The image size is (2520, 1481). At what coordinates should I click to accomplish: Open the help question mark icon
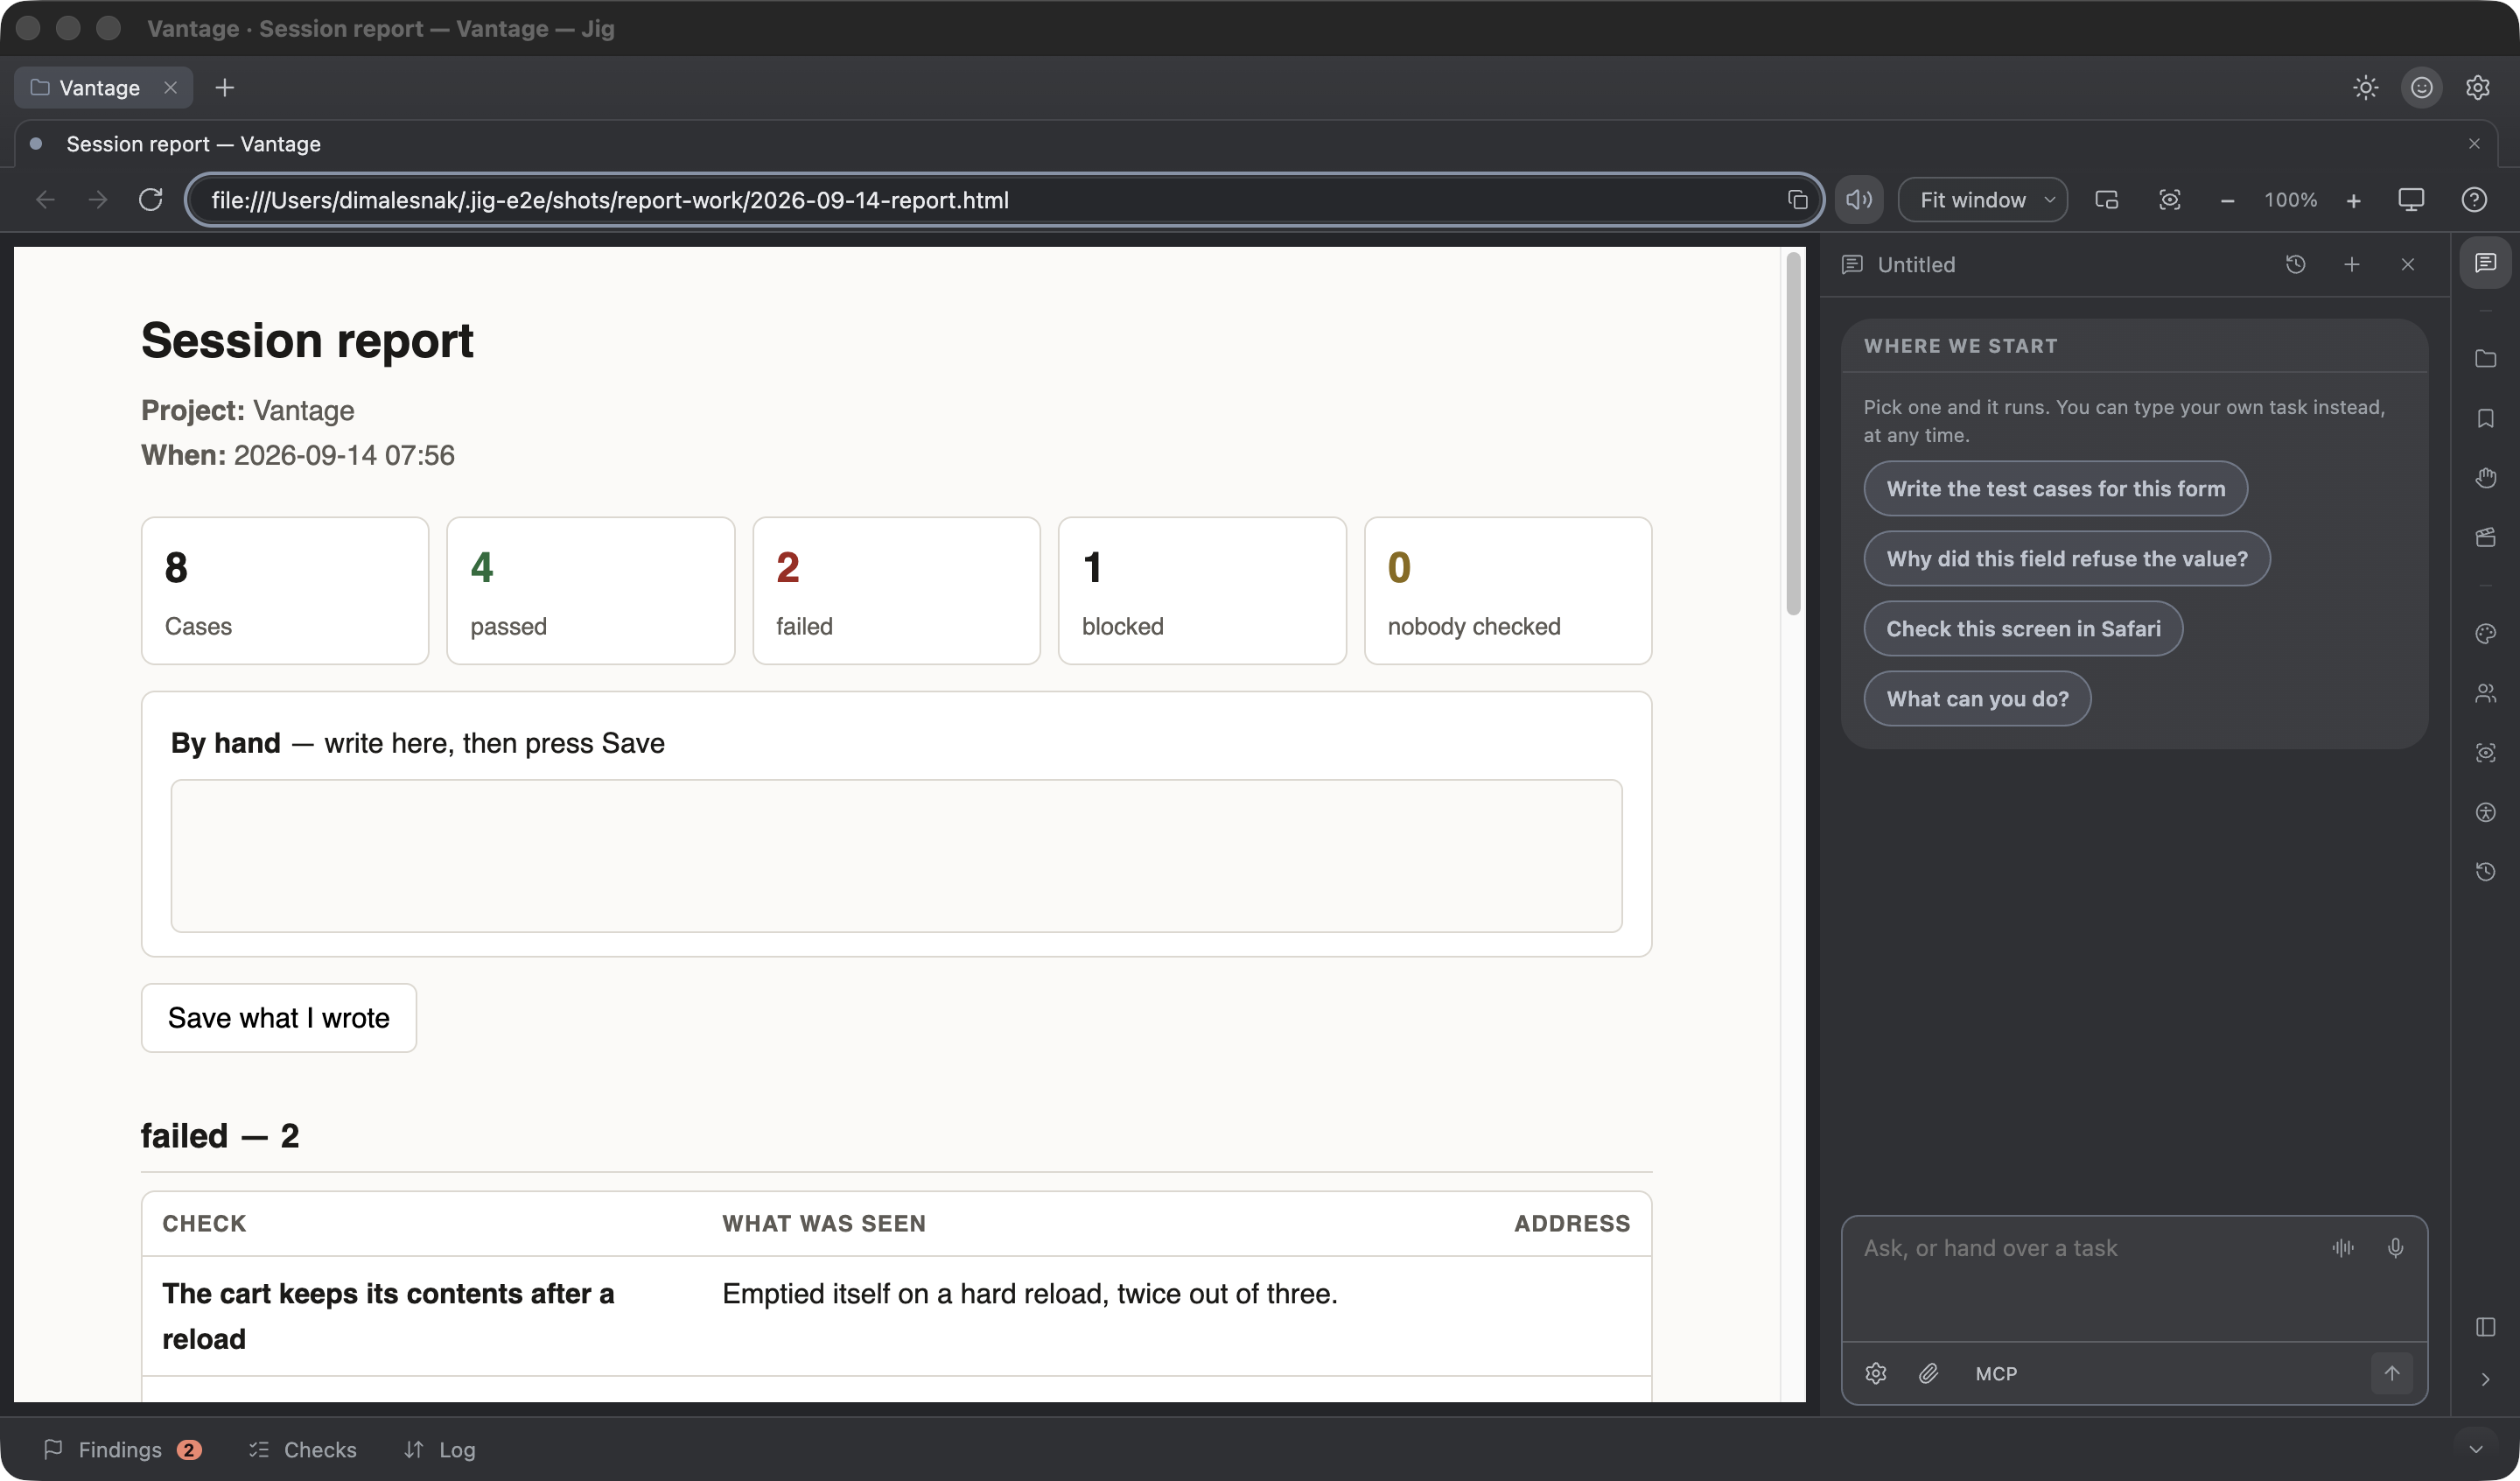coord(2474,200)
